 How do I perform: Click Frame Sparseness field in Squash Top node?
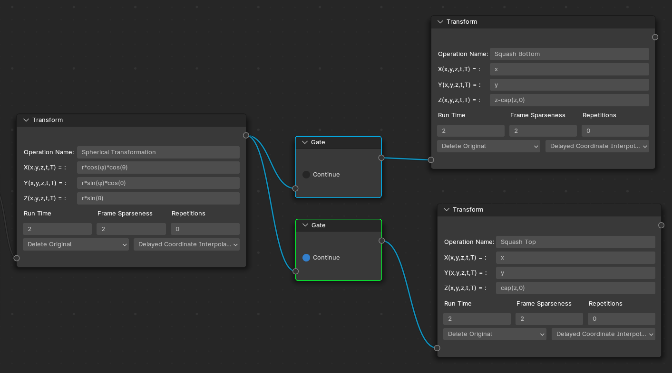[x=549, y=319]
